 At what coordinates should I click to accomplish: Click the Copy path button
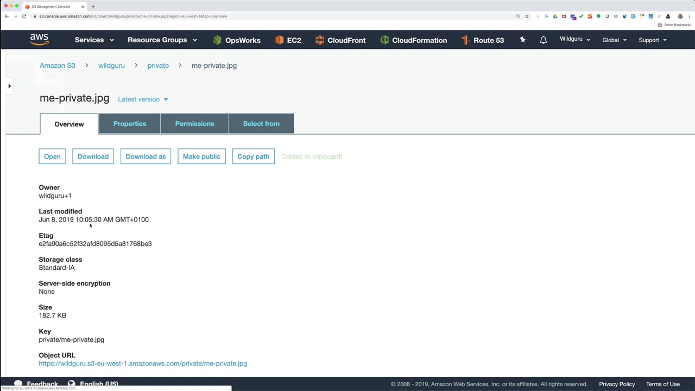(x=253, y=156)
